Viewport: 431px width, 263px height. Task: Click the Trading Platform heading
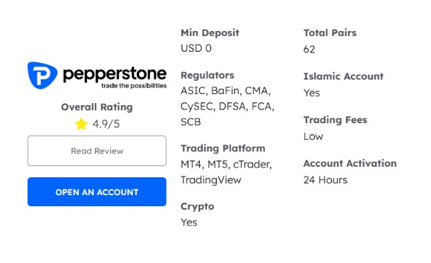[223, 148]
